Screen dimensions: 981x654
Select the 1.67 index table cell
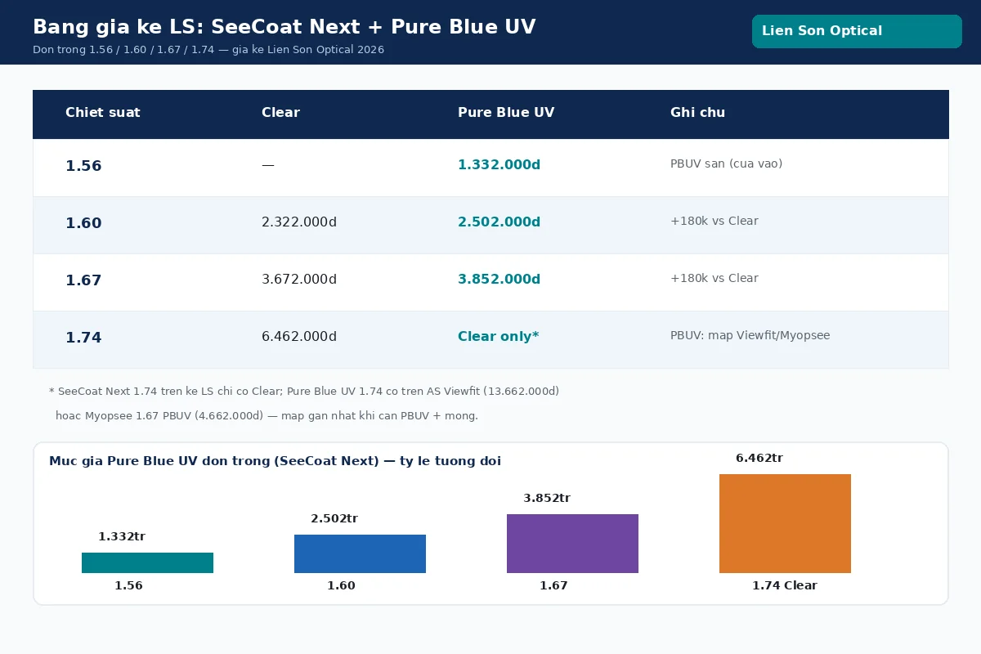[83, 280]
